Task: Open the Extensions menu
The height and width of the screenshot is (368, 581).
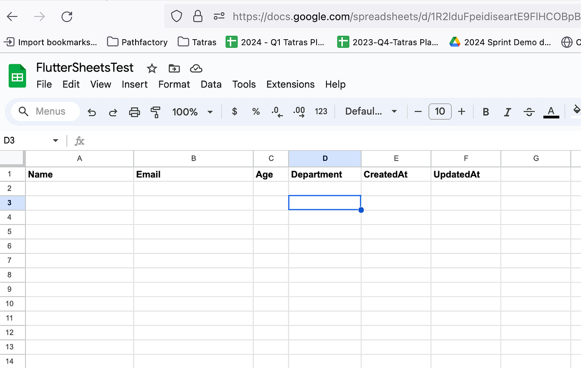Action: (290, 84)
